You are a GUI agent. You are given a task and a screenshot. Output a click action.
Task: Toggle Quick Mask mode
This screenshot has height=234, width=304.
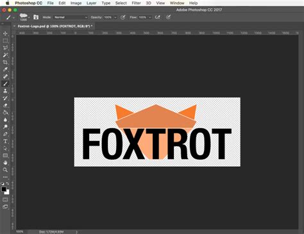point(5,199)
